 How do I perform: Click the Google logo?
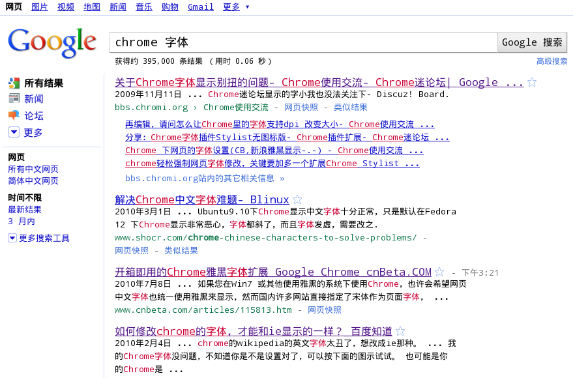(x=52, y=43)
